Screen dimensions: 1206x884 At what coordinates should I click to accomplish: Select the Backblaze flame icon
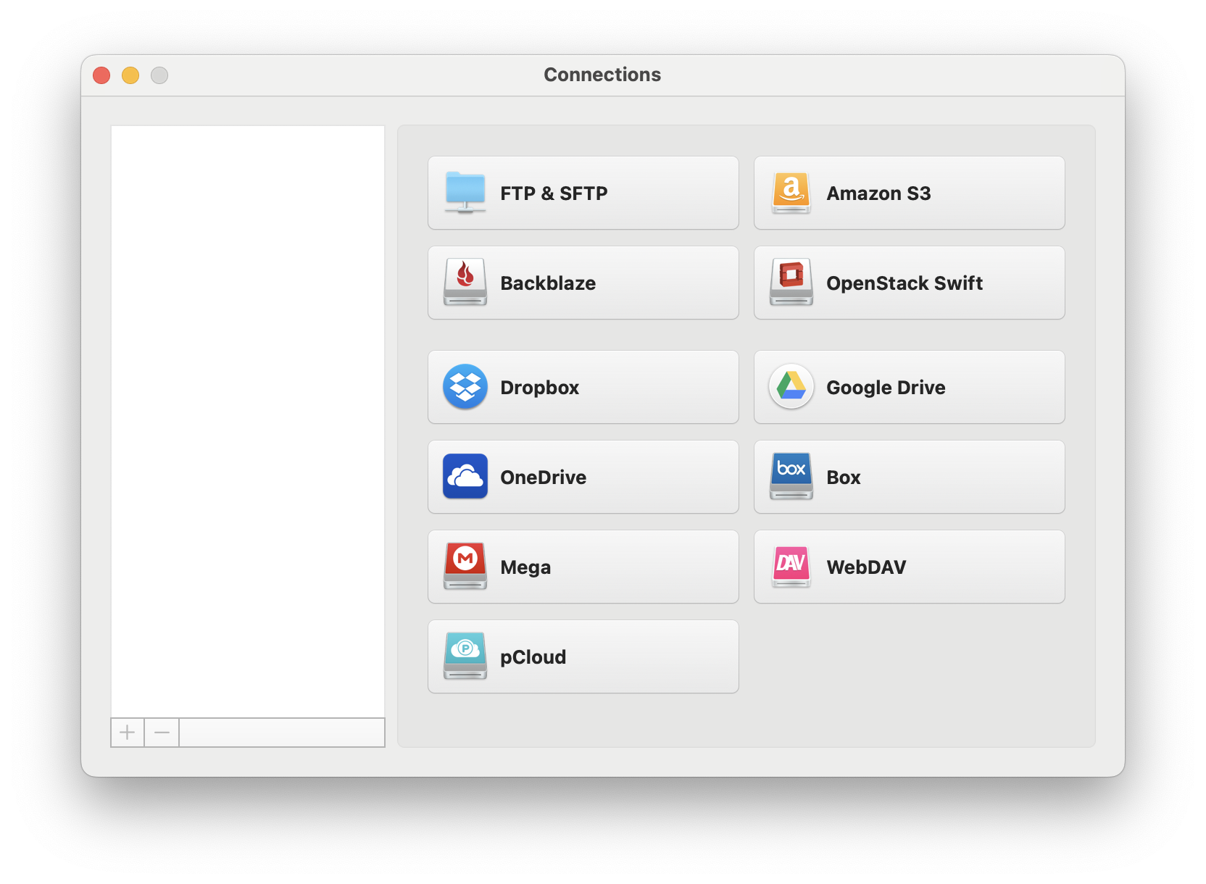465,283
